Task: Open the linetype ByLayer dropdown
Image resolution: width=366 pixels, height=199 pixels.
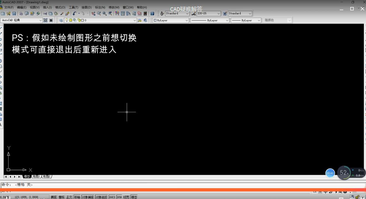Action: (228, 20)
